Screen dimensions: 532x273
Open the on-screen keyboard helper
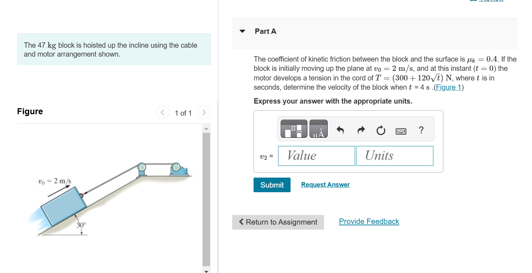pyautogui.click(x=400, y=130)
